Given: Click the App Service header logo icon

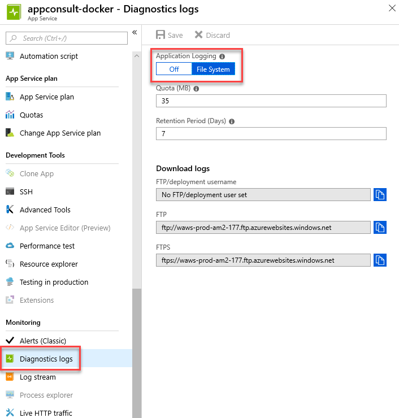Looking at the screenshot, I should (x=14, y=12).
